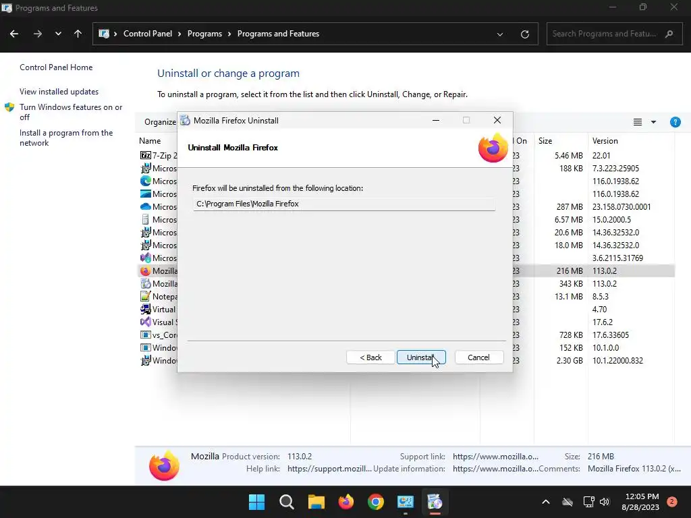Click the view options list icon

637,122
